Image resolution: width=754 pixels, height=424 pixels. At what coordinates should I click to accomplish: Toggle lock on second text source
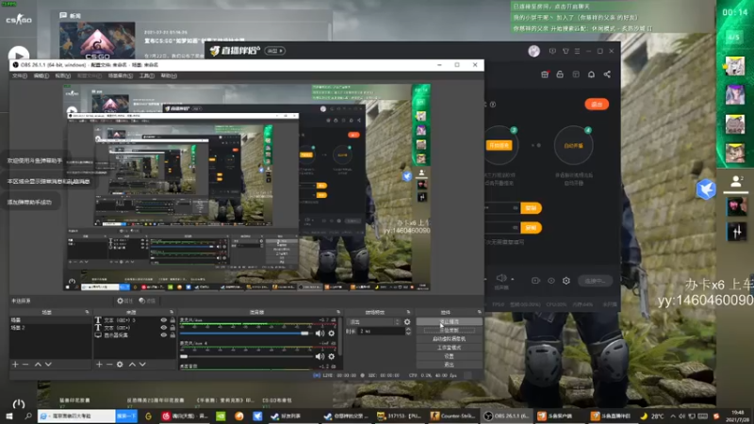point(172,328)
